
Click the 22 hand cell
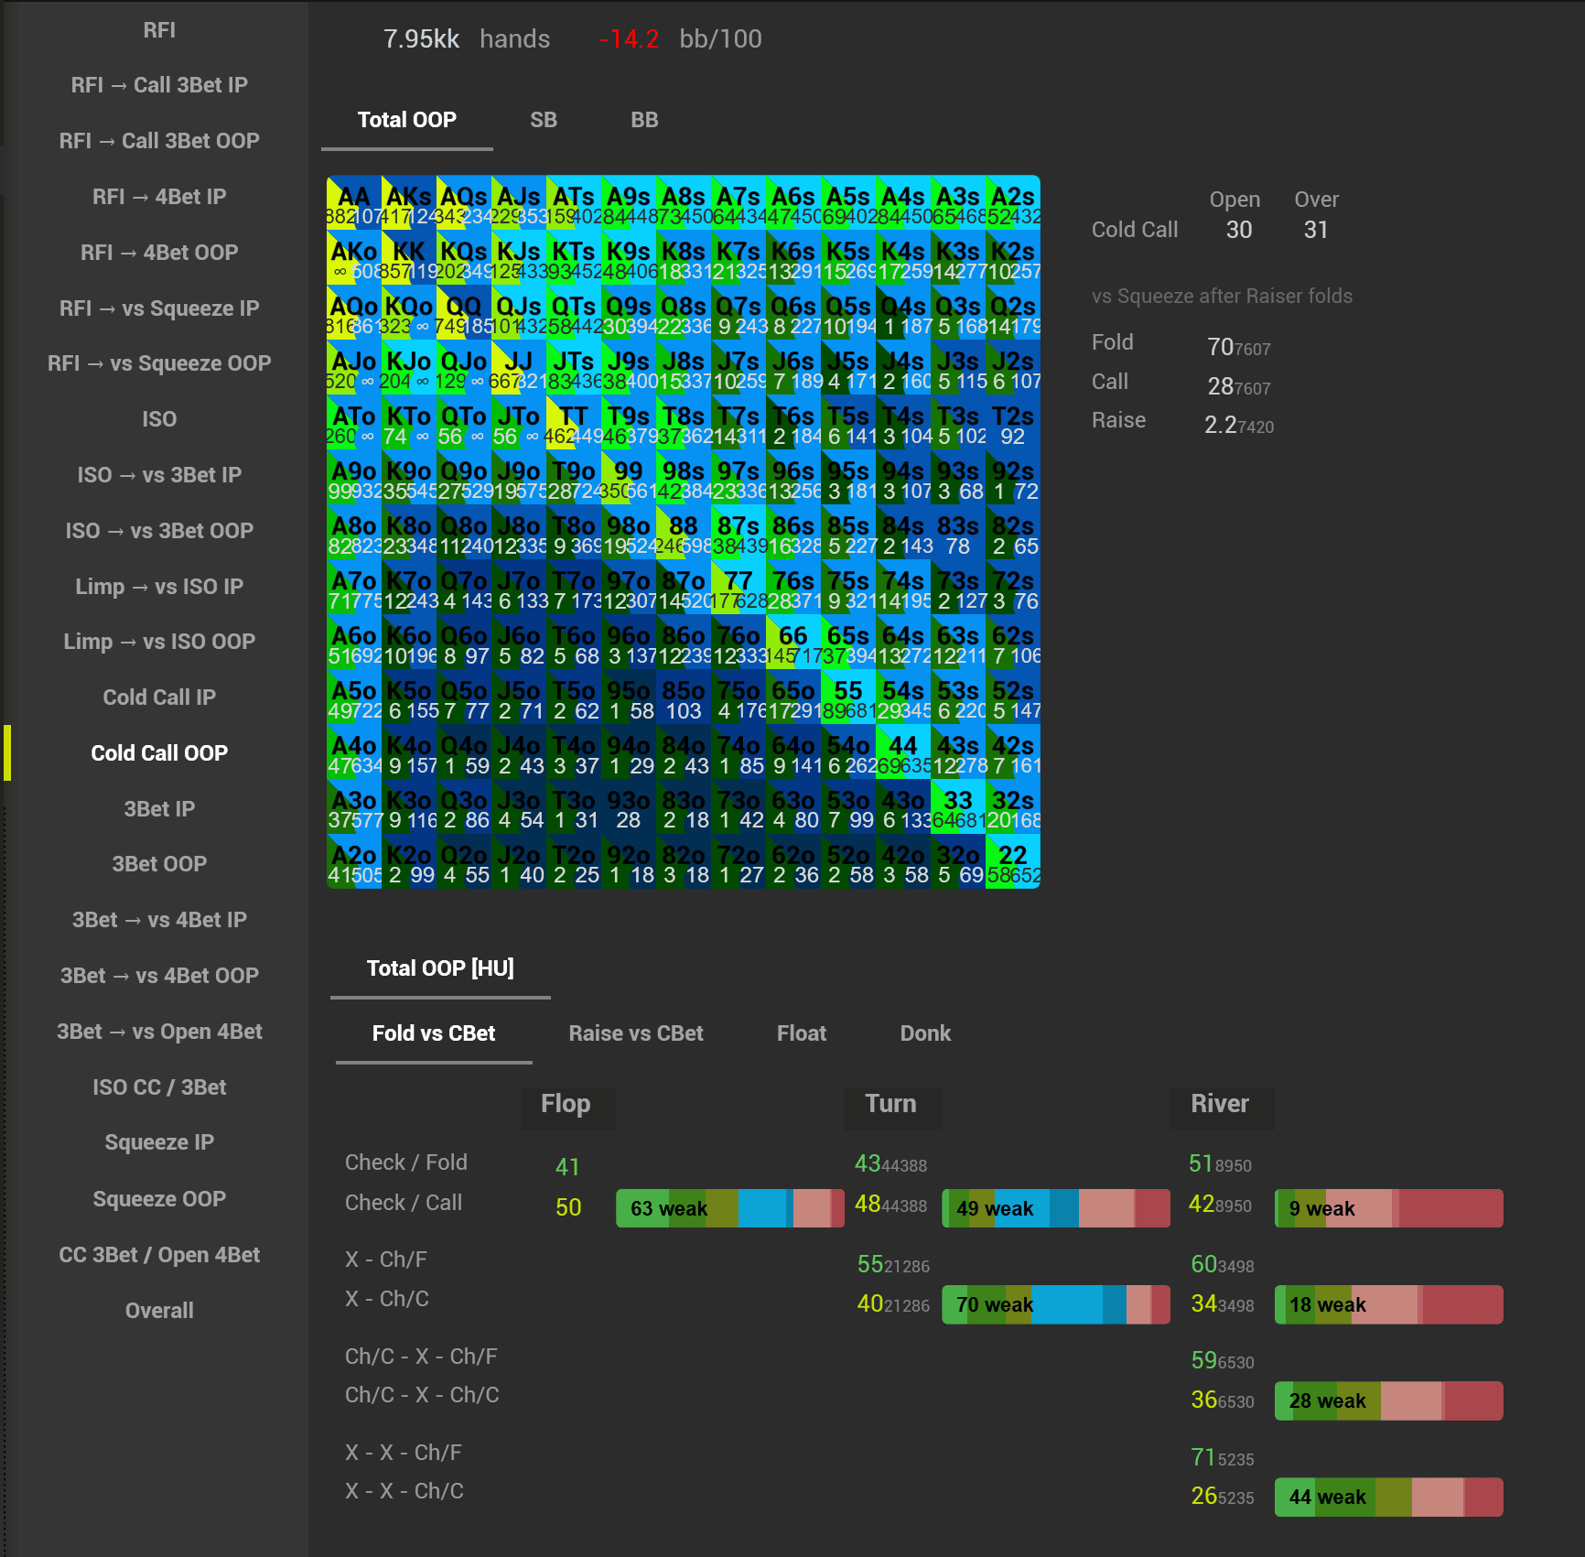click(1013, 861)
